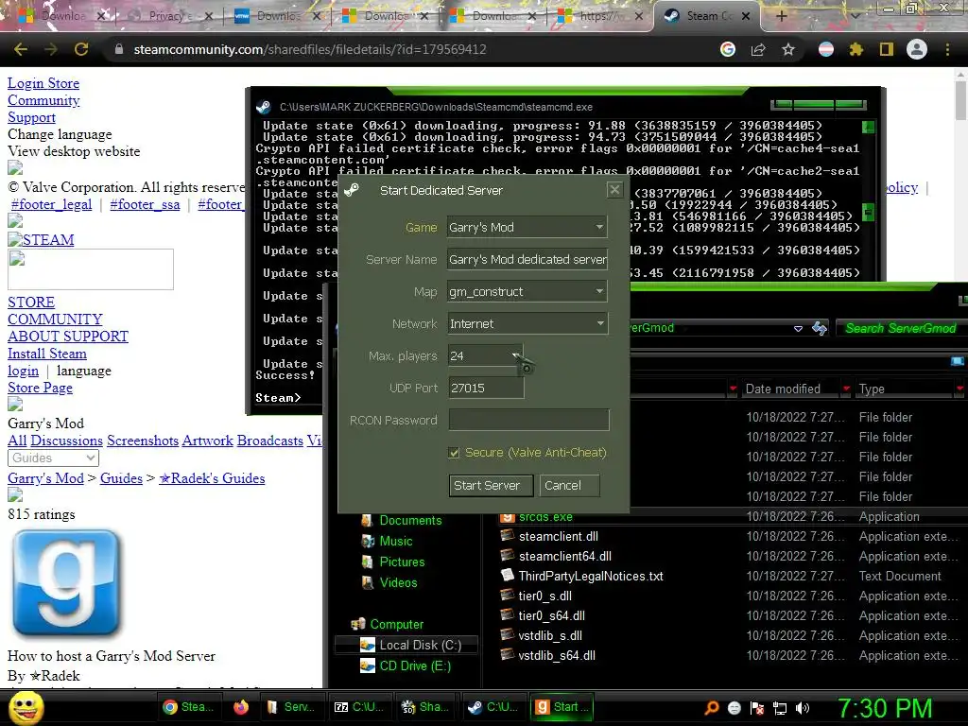968x726 pixels.
Task: Click the Steam icon in dialog title
Action: 352,190
